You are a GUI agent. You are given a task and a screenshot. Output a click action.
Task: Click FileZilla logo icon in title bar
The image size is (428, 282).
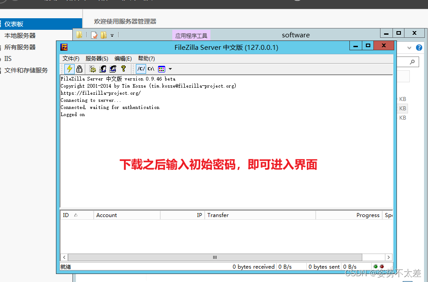click(x=64, y=47)
